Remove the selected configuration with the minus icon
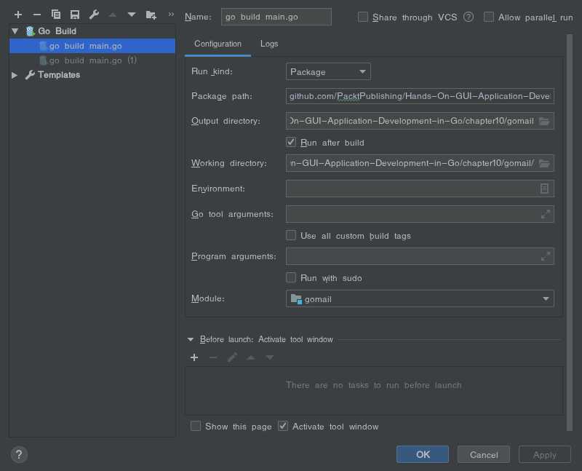The height and width of the screenshot is (471, 582). (x=37, y=15)
